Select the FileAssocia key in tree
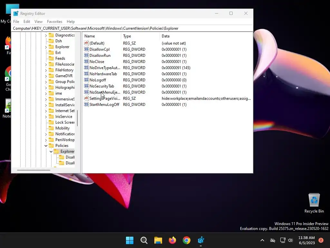Viewport: 330px width, 248px height. point(65,64)
